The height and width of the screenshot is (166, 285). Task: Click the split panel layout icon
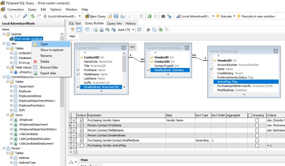(87, 30)
